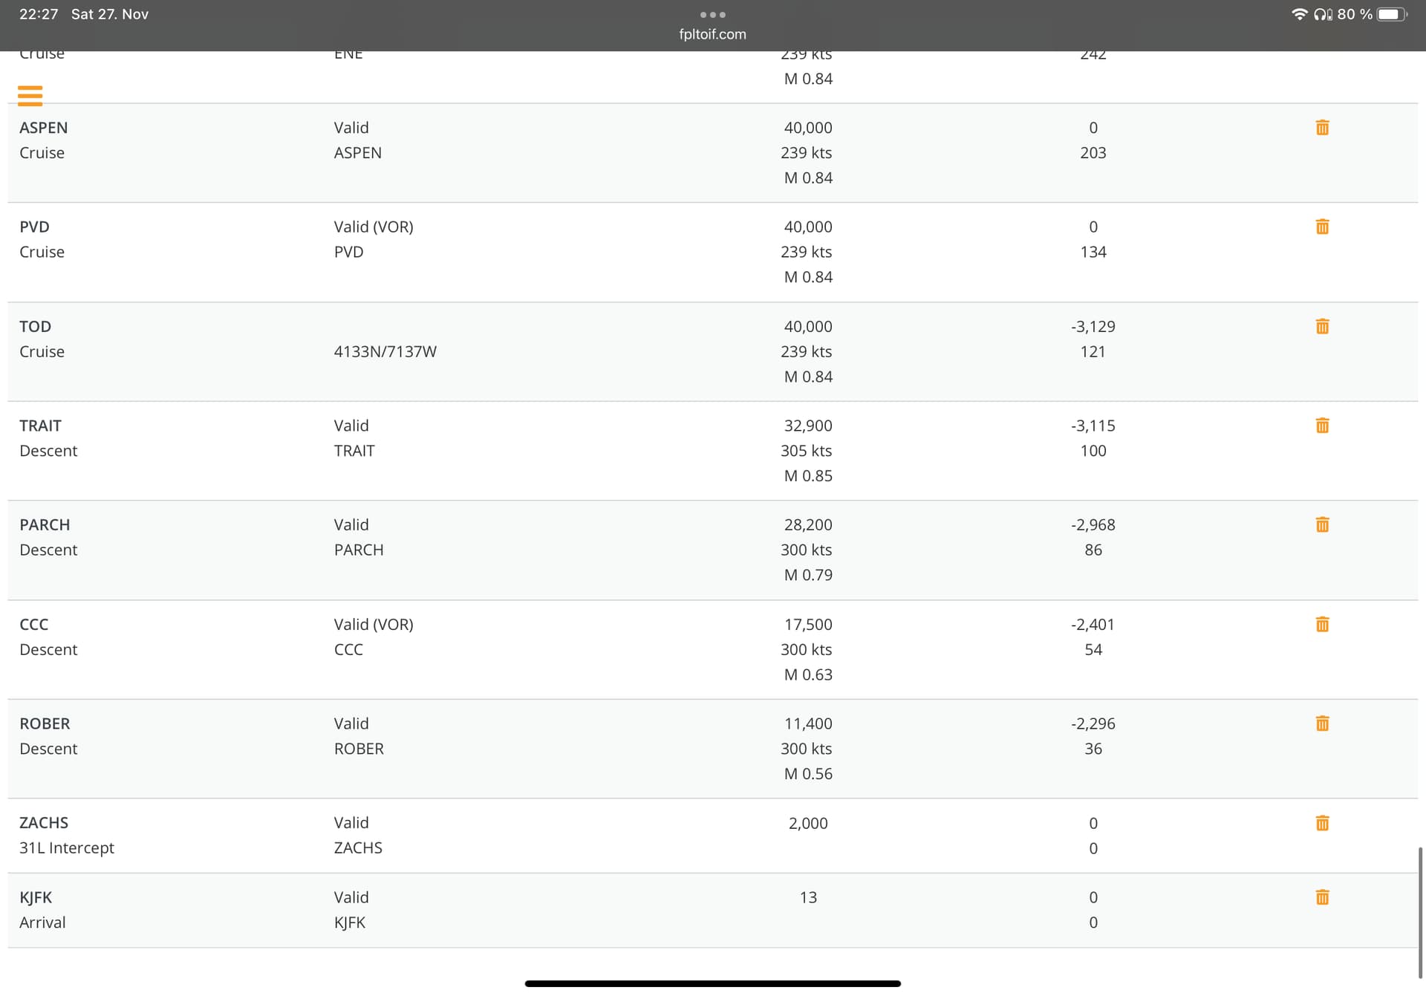1426x996 pixels.
Task: Select the KJFK waypoint name
Action: pyautogui.click(x=36, y=897)
